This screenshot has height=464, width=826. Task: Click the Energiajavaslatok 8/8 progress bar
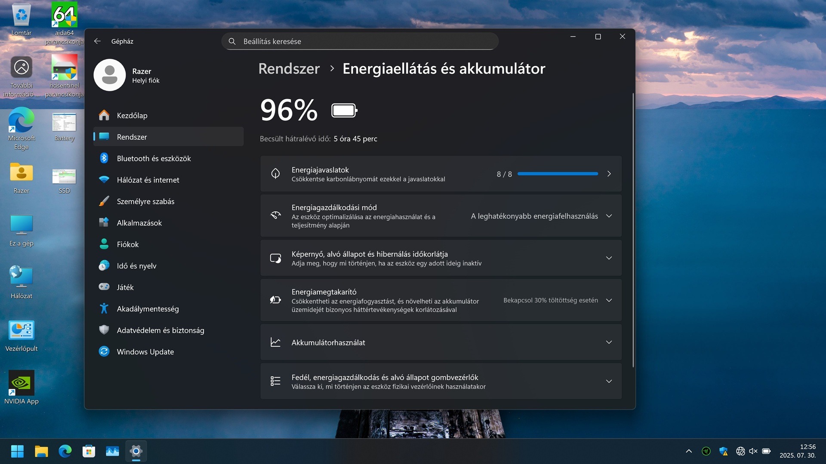click(558, 174)
